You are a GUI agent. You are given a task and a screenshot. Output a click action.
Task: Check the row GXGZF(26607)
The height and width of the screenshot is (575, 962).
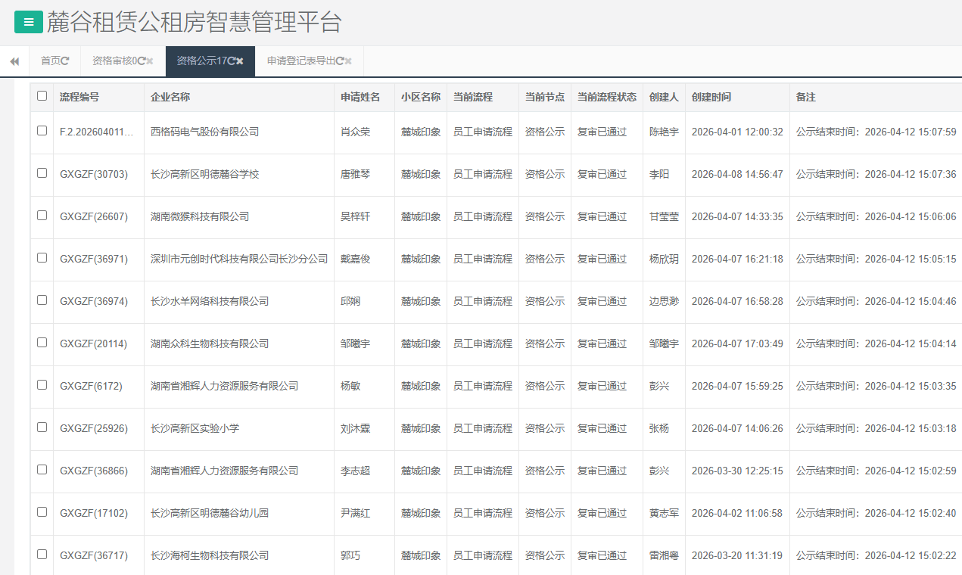42,216
